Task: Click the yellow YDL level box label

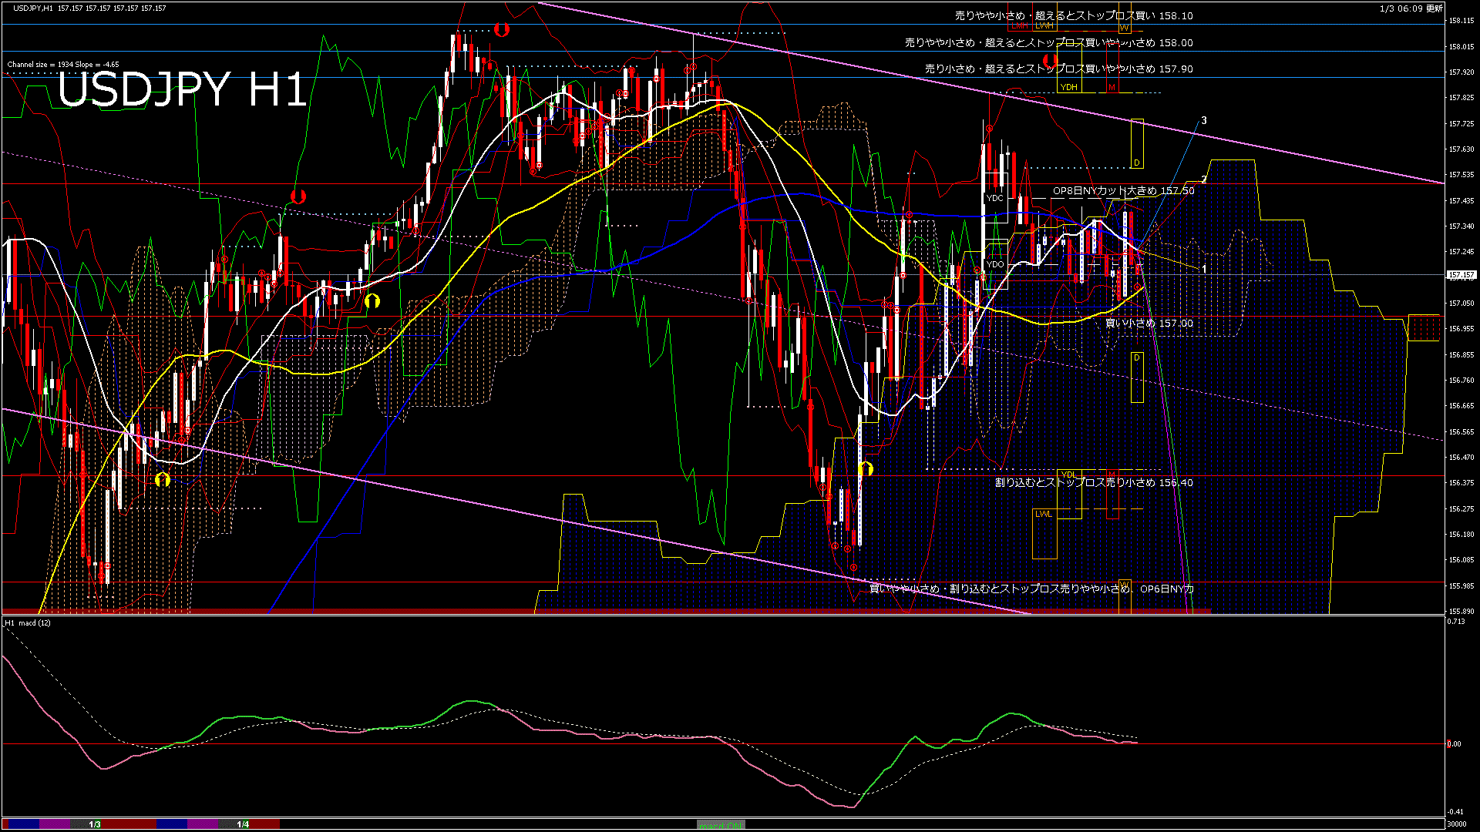Action: click(x=1068, y=474)
